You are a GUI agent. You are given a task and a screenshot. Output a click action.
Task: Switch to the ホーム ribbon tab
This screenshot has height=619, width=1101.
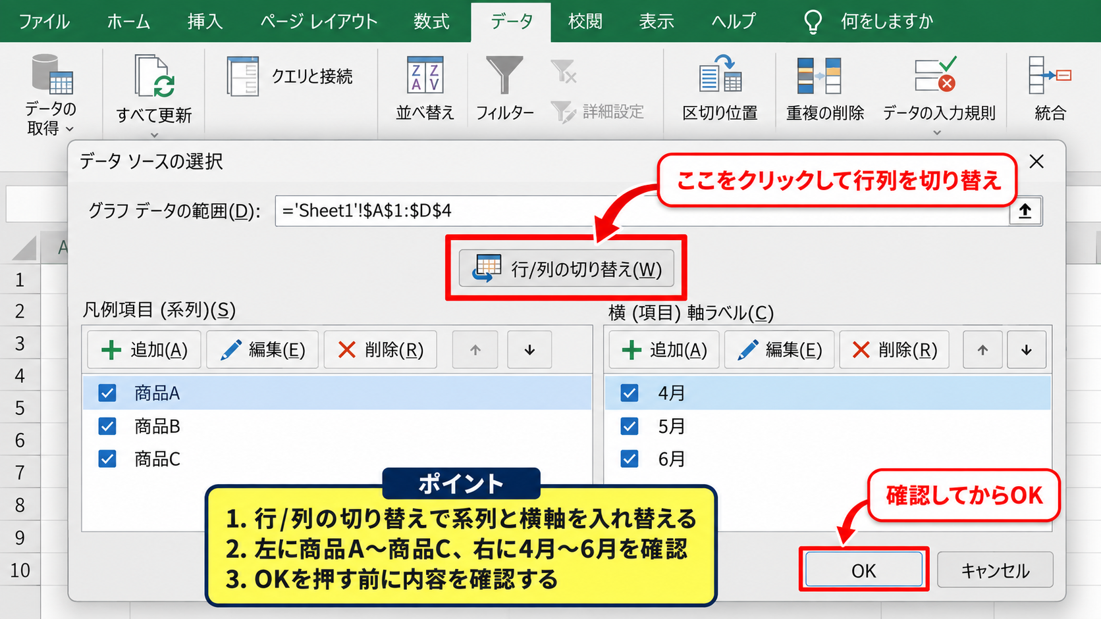[x=128, y=22]
